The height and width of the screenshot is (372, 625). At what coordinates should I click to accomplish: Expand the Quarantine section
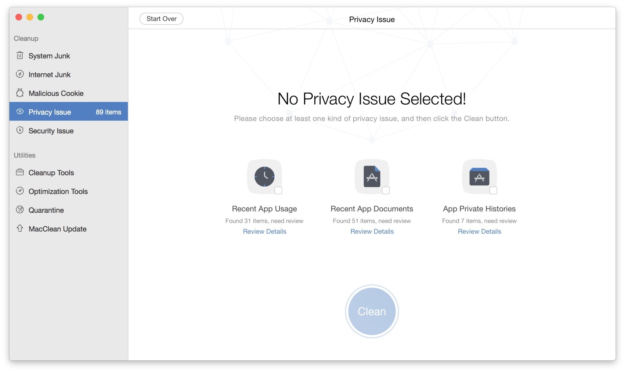click(46, 209)
